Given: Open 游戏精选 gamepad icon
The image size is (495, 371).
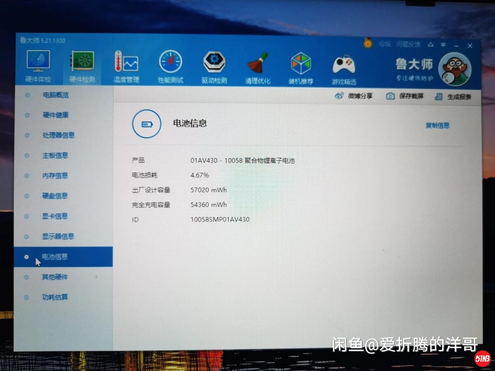Looking at the screenshot, I should 344,70.
